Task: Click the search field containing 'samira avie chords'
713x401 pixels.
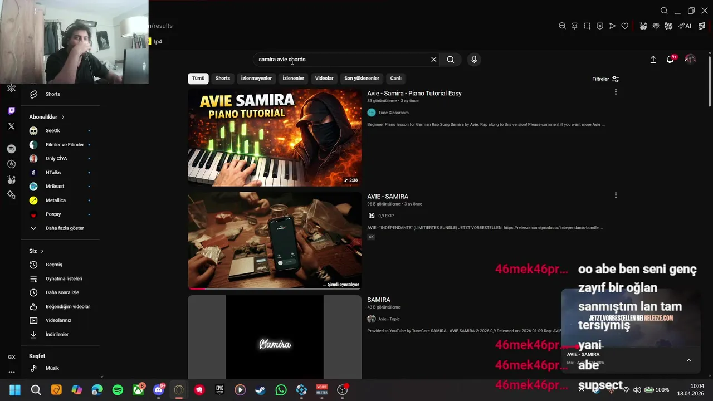Action: click(x=345, y=60)
